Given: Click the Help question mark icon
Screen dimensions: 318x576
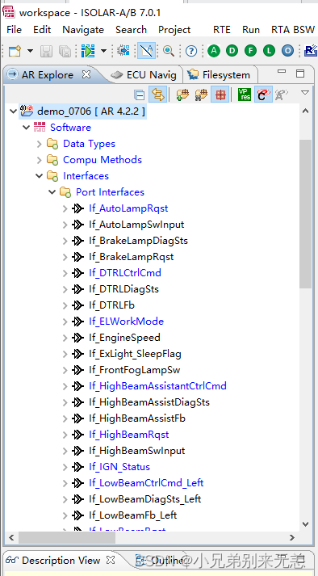Looking at the screenshot, I should 191,51.
